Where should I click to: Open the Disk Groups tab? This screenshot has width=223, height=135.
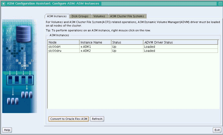pos(80,16)
